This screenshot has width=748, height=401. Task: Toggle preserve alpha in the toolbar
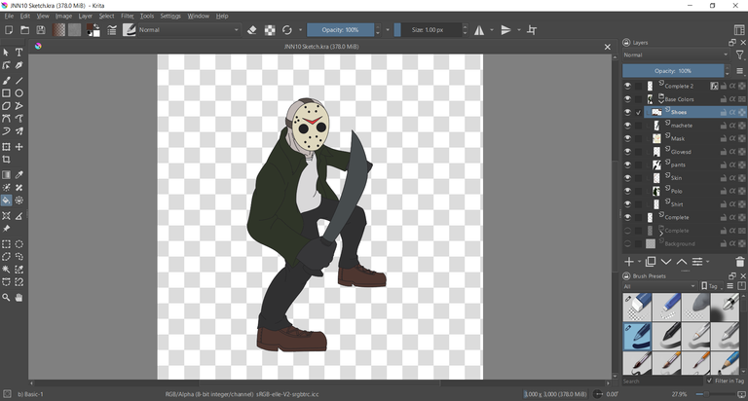click(x=270, y=30)
